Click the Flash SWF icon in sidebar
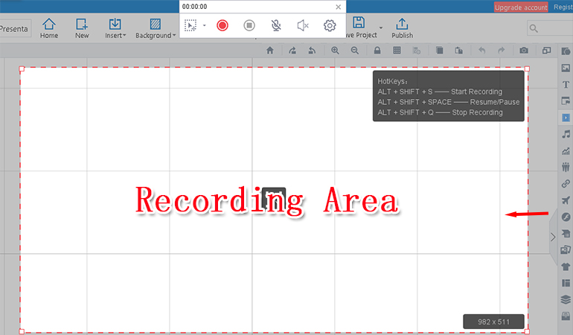This screenshot has height=335, width=573. coord(566,217)
